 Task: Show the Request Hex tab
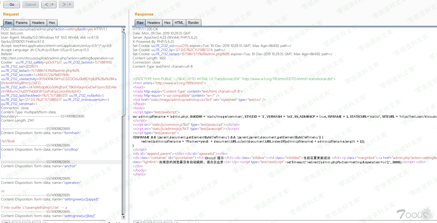coord(52,23)
